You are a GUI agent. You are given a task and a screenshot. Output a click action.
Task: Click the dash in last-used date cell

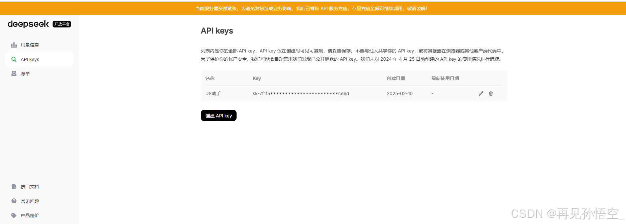(432, 93)
